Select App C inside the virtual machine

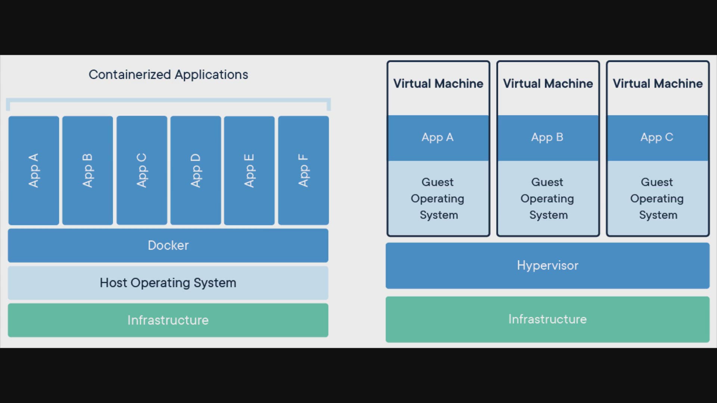point(658,138)
